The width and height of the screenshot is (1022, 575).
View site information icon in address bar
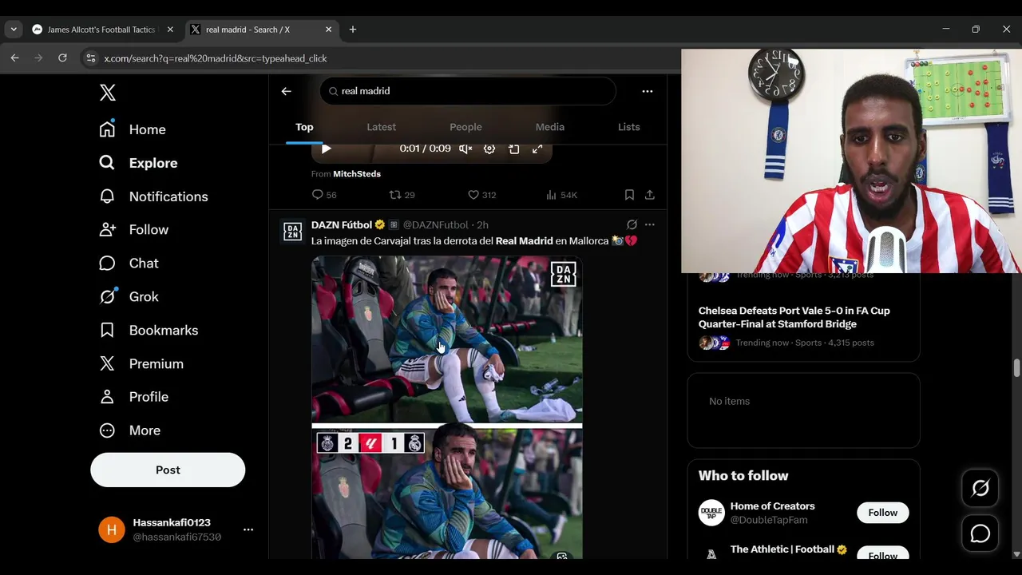pyautogui.click(x=90, y=58)
